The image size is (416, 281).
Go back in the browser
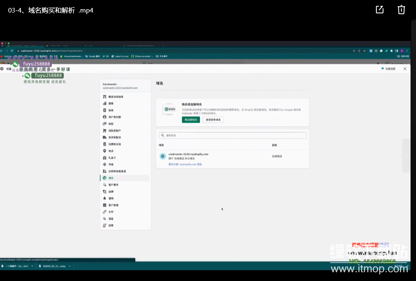coord(2,51)
